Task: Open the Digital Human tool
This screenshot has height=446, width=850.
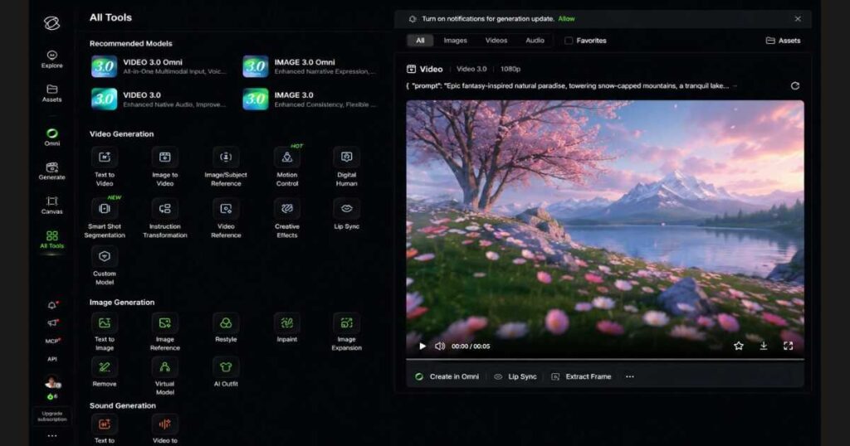Action: tap(347, 167)
